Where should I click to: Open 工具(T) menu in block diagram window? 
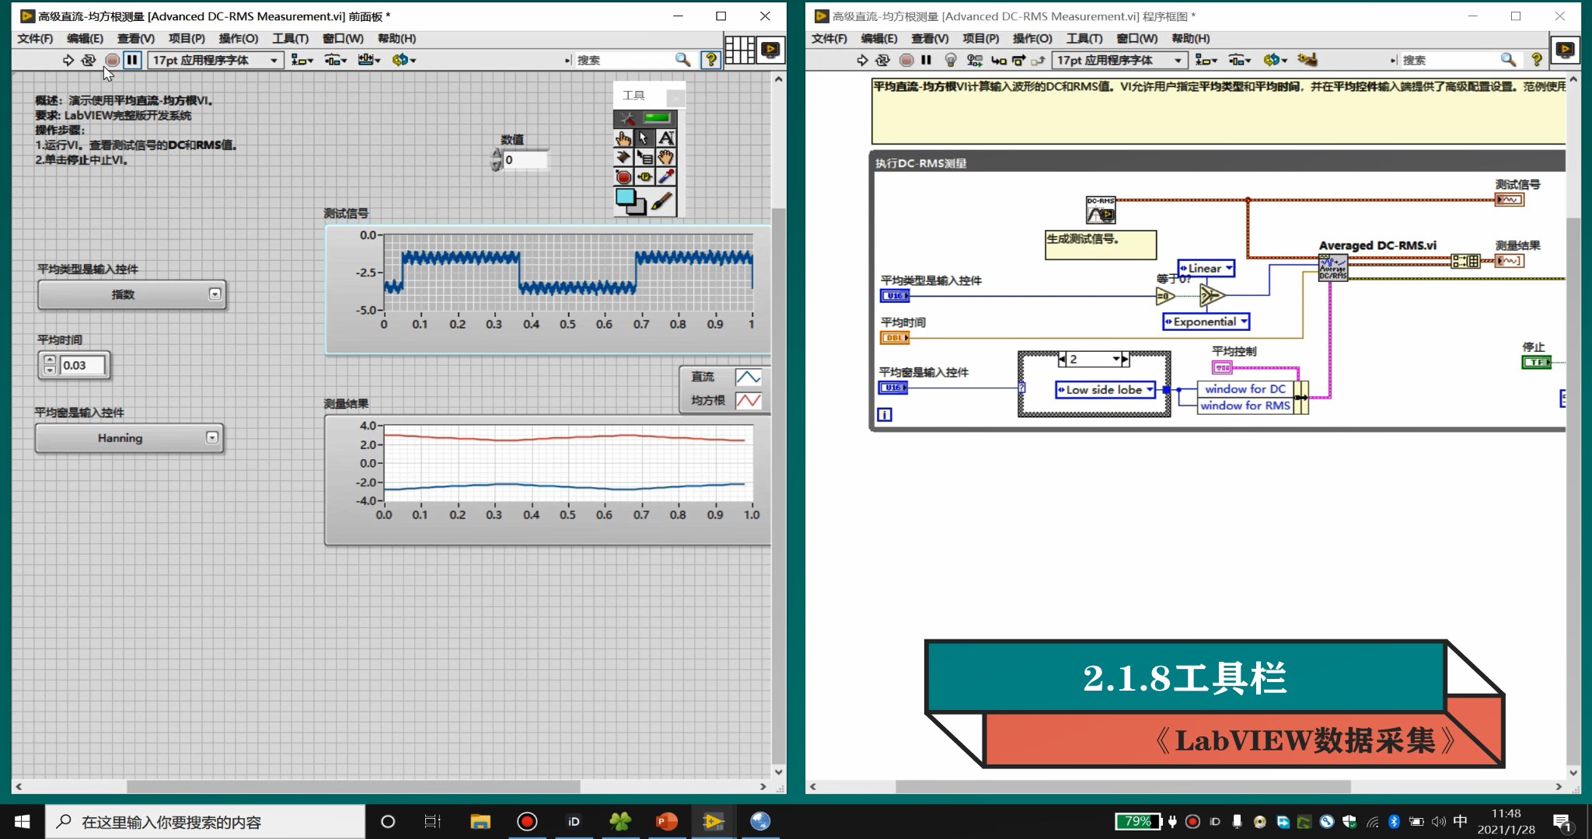(x=1084, y=38)
